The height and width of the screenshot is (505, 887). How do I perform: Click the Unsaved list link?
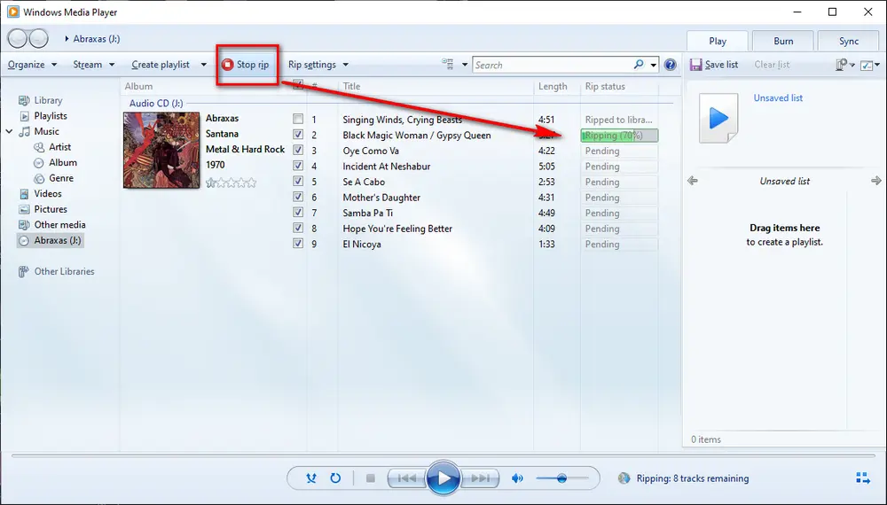click(778, 97)
